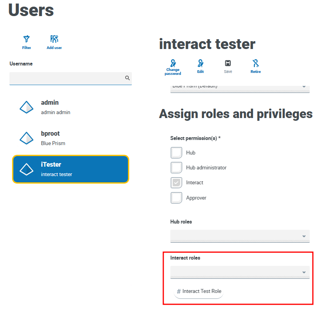Viewport: 316px width, 309px height.
Task: Click the Interact Test Role tag
Action: coord(199,291)
